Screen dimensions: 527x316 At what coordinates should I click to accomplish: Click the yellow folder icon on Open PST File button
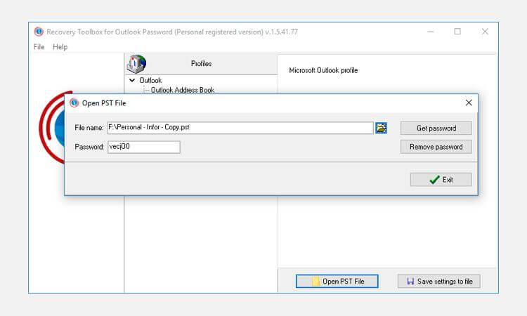(315, 282)
